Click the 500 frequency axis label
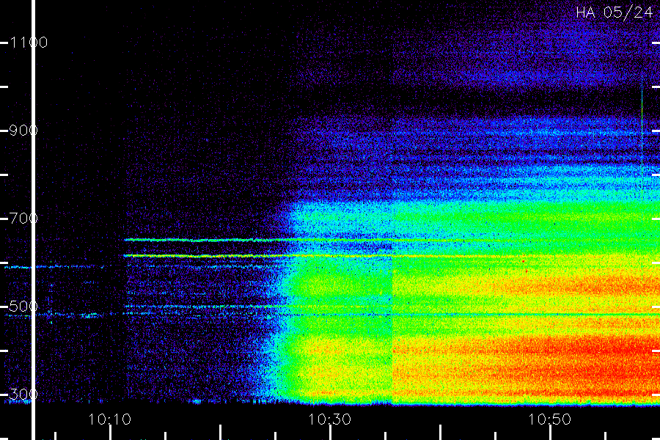 [23, 306]
